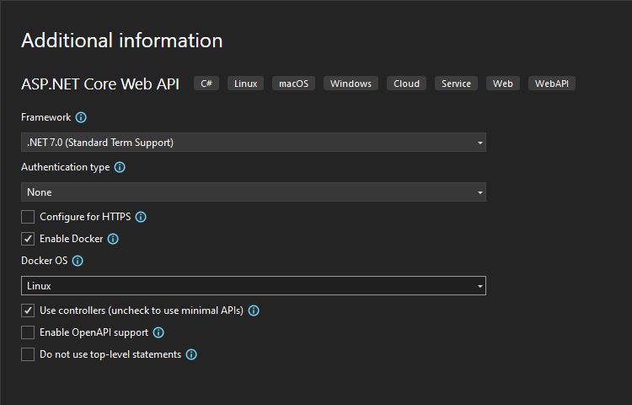Click the Docker OS info icon

click(78, 261)
